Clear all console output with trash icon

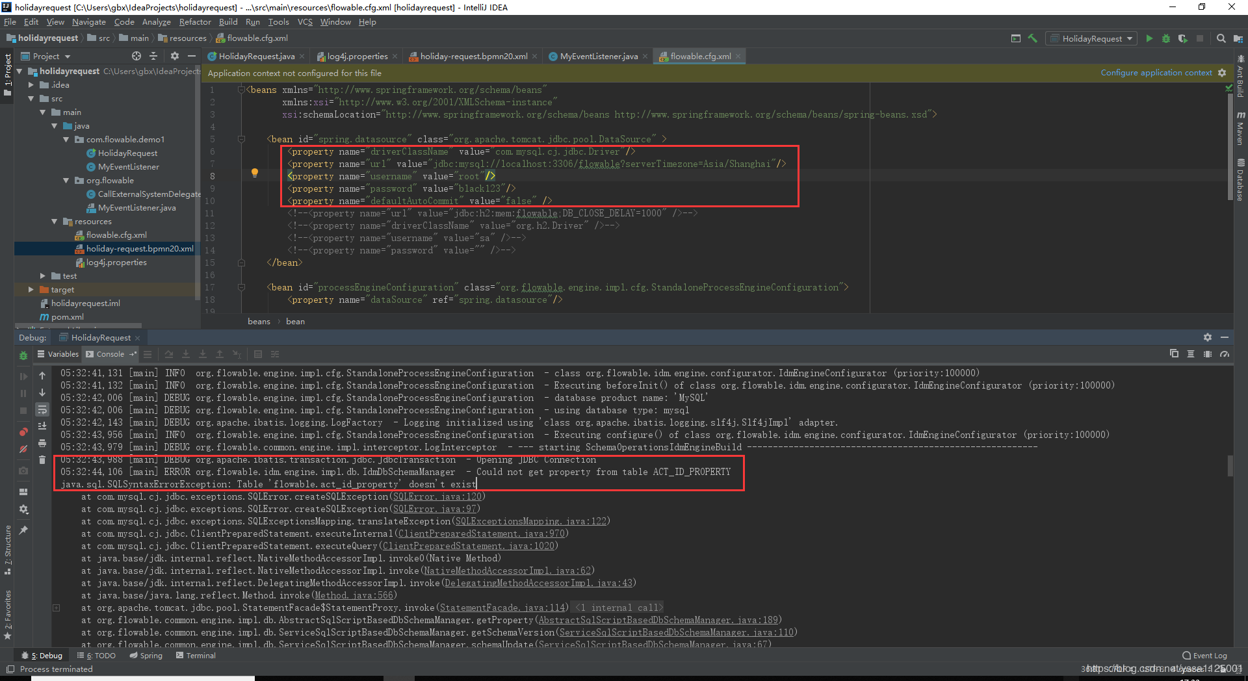[x=42, y=459]
